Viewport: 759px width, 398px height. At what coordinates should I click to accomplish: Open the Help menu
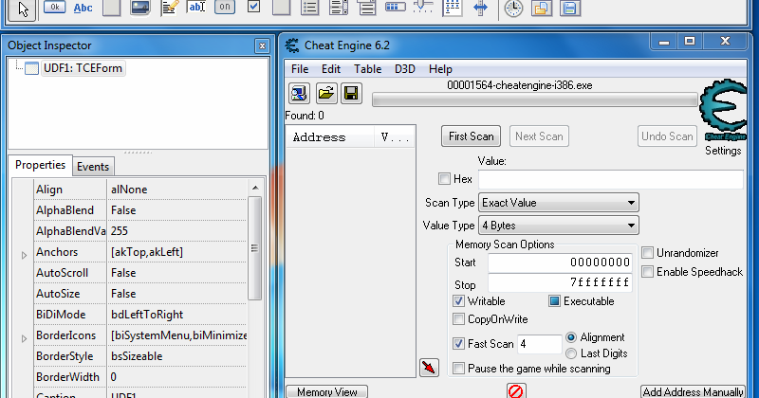(x=440, y=69)
